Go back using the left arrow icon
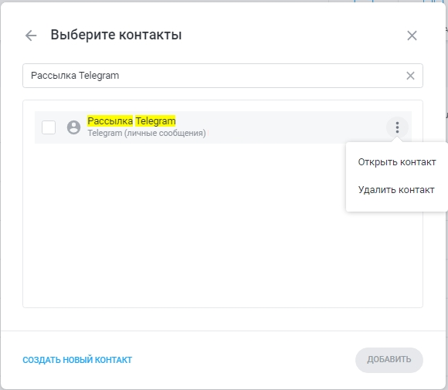The width and height of the screenshot is (448, 390). point(31,36)
